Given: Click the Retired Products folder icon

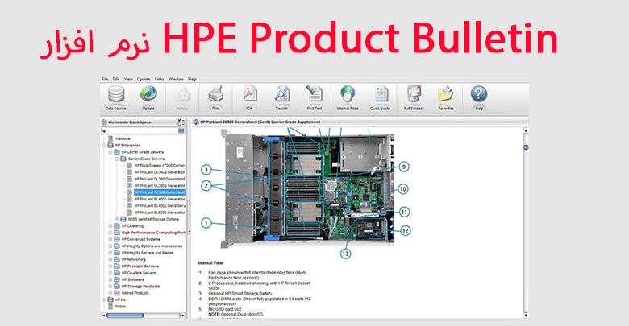Looking at the screenshot, I should (x=117, y=293).
